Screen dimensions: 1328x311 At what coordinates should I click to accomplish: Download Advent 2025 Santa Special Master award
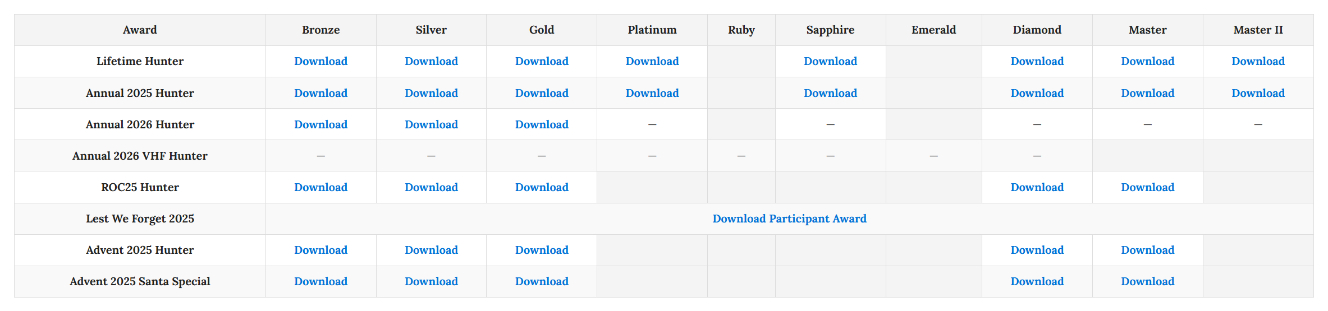(1147, 281)
